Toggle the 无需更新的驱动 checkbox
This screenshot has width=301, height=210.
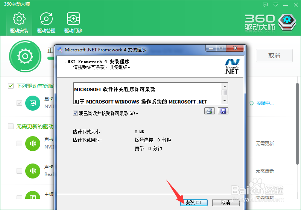[11, 126]
